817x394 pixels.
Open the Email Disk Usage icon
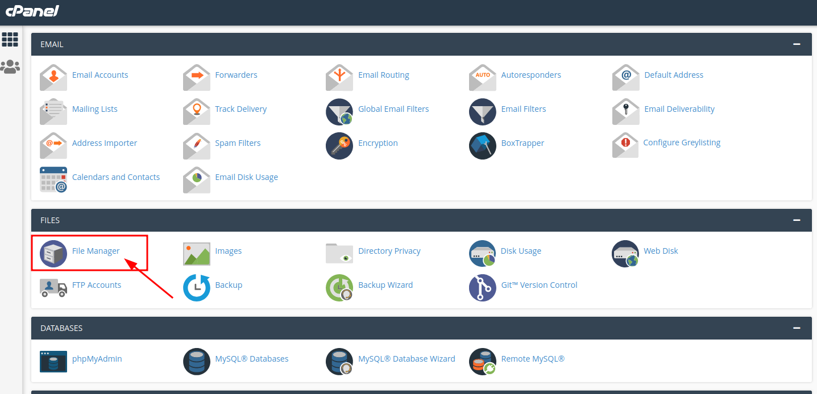click(197, 180)
